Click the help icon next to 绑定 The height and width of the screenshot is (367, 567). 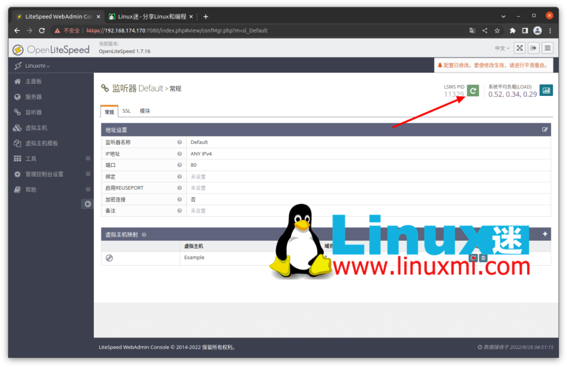click(180, 177)
